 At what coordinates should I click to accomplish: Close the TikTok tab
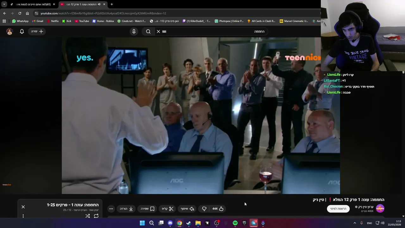tap(54, 4)
